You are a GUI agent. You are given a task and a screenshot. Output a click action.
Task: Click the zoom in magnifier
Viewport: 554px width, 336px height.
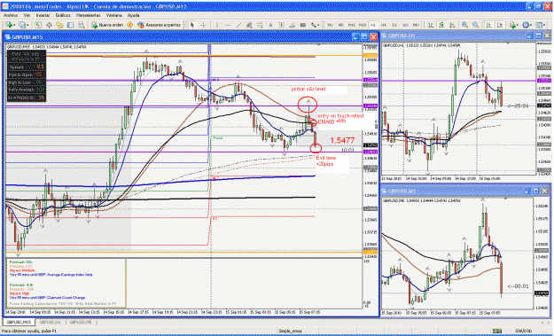[x=464, y=25]
